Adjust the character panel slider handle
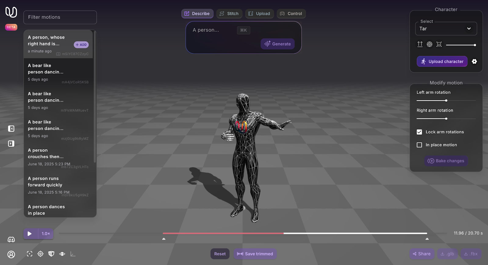The width and height of the screenshot is (488, 265). tap(475, 45)
